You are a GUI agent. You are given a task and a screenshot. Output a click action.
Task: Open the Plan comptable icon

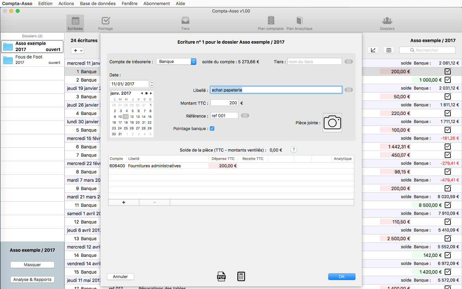(271, 23)
